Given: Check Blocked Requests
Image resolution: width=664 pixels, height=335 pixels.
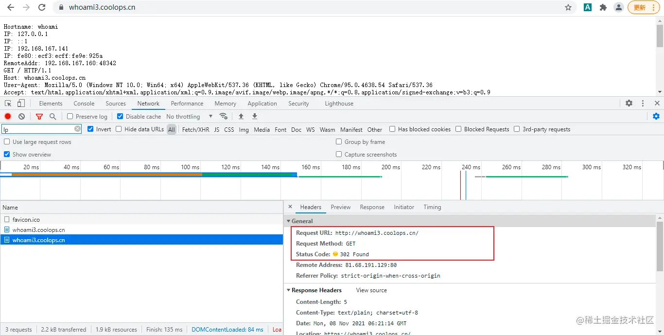Looking at the screenshot, I should coord(458,129).
